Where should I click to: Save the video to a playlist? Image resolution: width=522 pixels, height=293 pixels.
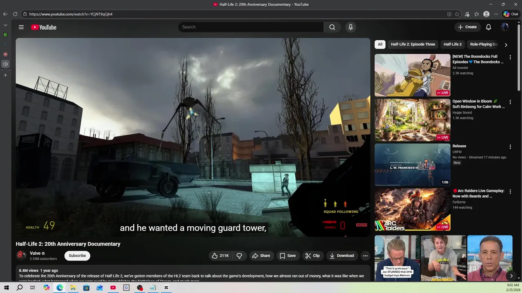(x=288, y=256)
